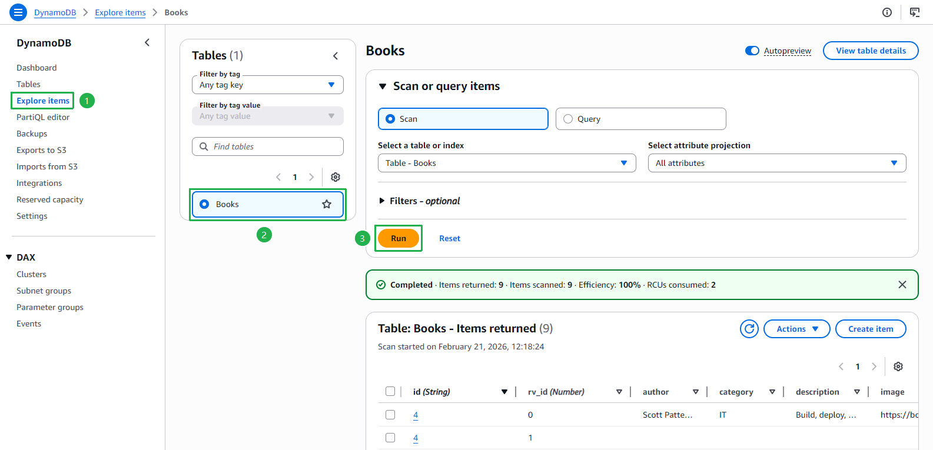The image size is (933, 450).
Task: Tick the select-all checkbox in table header
Action: point(390,391)
